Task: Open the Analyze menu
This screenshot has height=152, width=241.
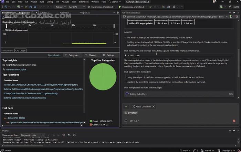Action: 65,2
